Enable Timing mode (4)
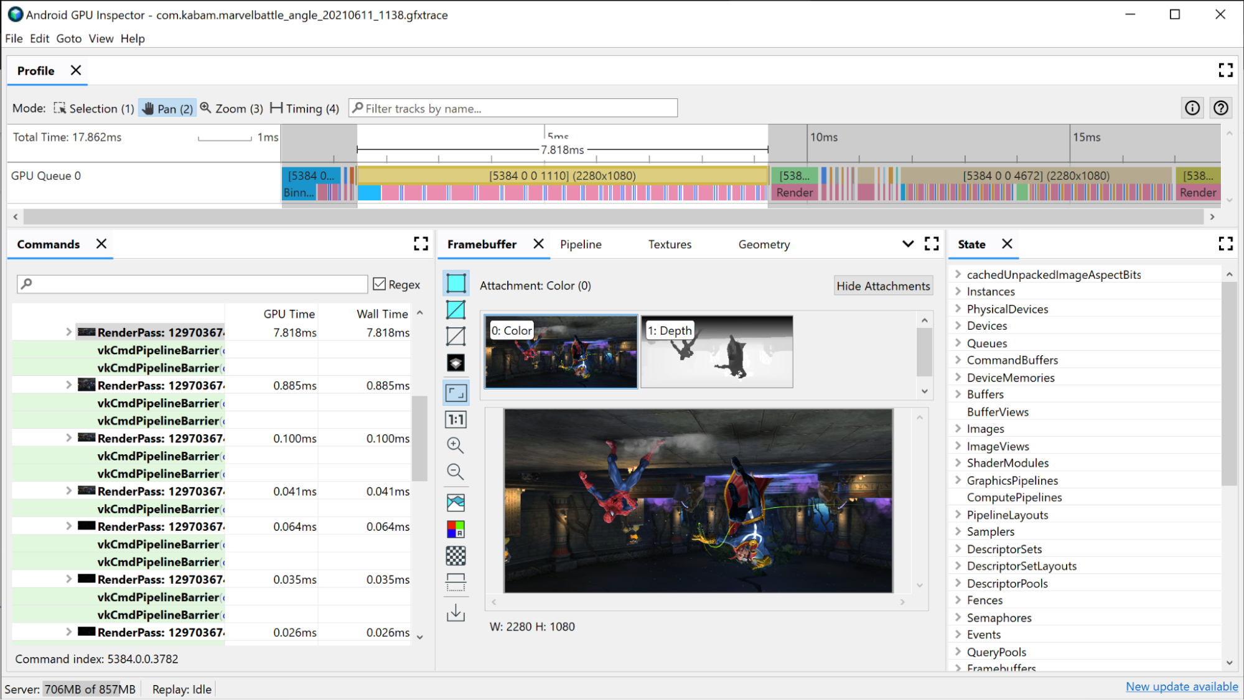Screen dimensions: 1244x700 [303, 108]
